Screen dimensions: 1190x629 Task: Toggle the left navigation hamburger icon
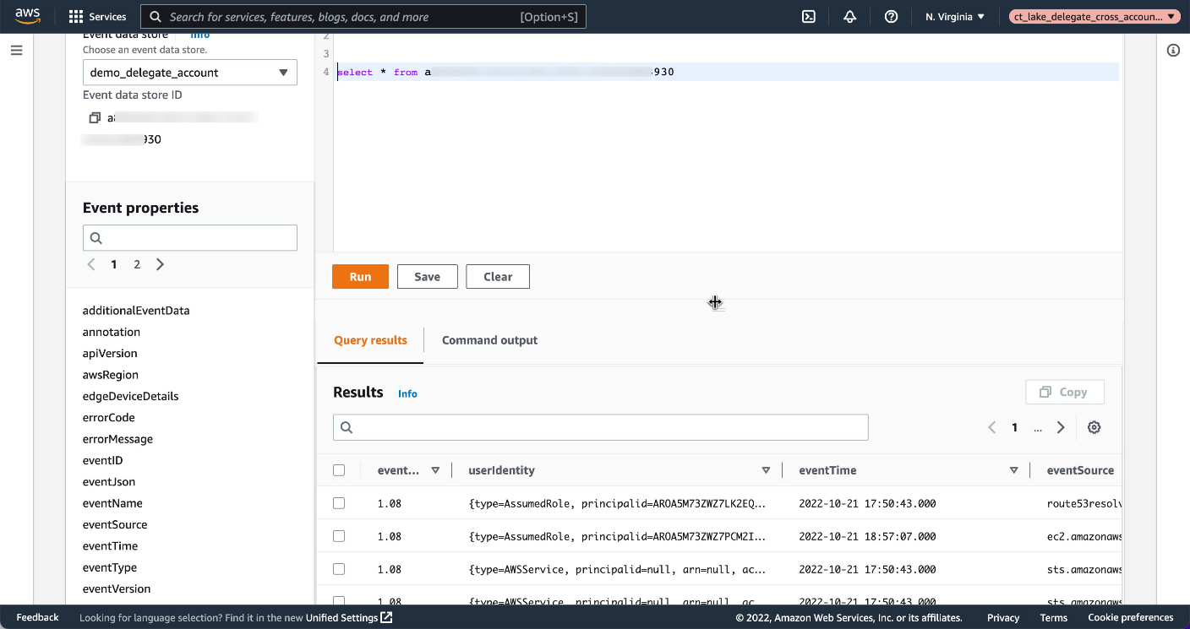tap(16, 50)
